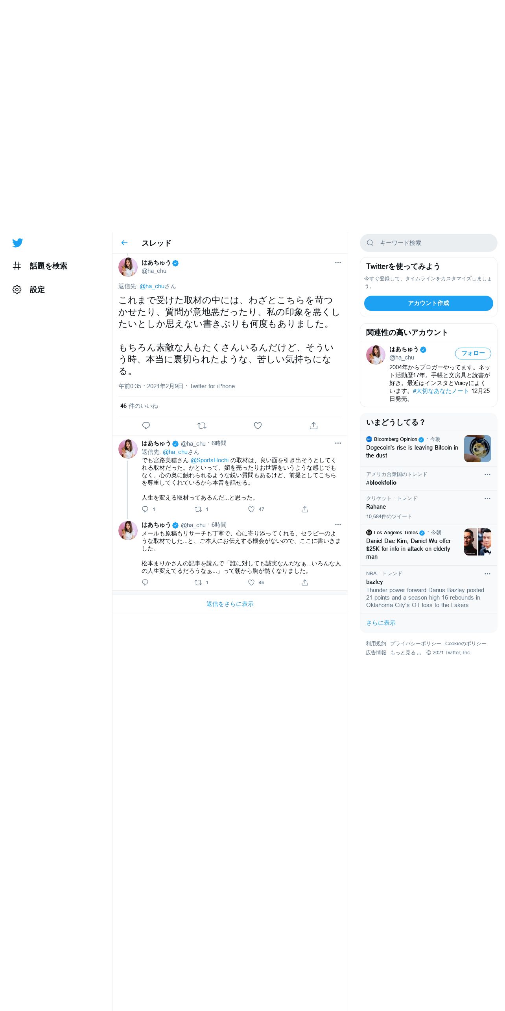Click the Twitter bird logo
The width and height of the screenshot is (505, 1011).
[x=17, y=243]
